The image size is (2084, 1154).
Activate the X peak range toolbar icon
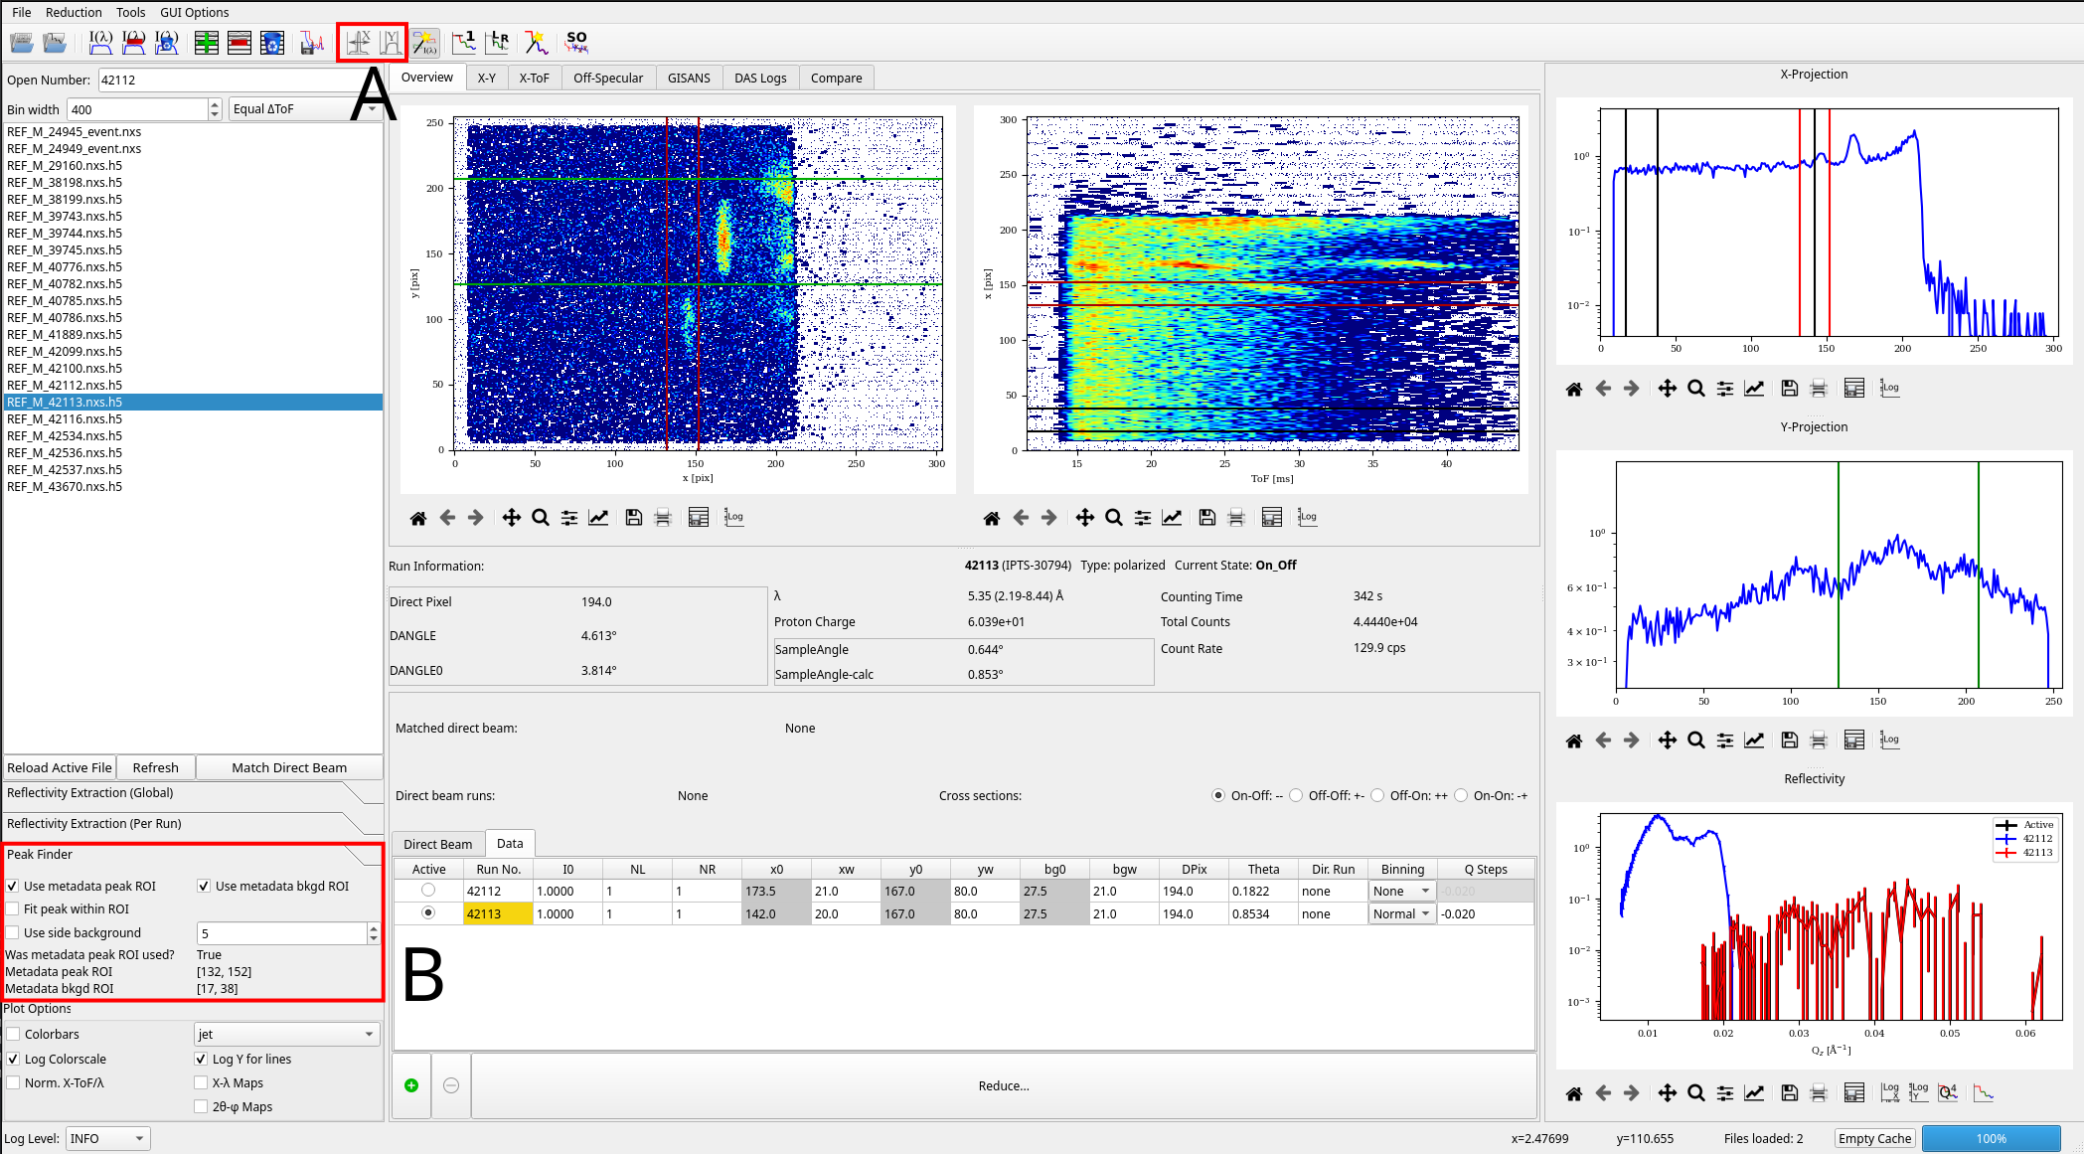pyautogui.click(x=359, y=42)
